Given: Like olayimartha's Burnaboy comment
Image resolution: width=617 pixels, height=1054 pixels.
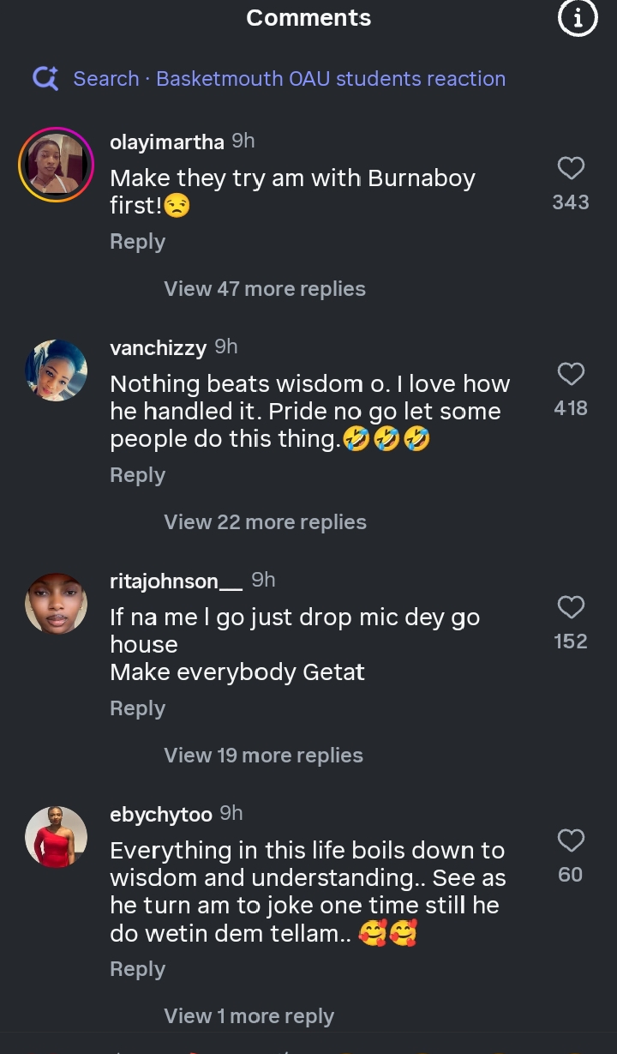Looking at the screenshot, I should point(571,168).
